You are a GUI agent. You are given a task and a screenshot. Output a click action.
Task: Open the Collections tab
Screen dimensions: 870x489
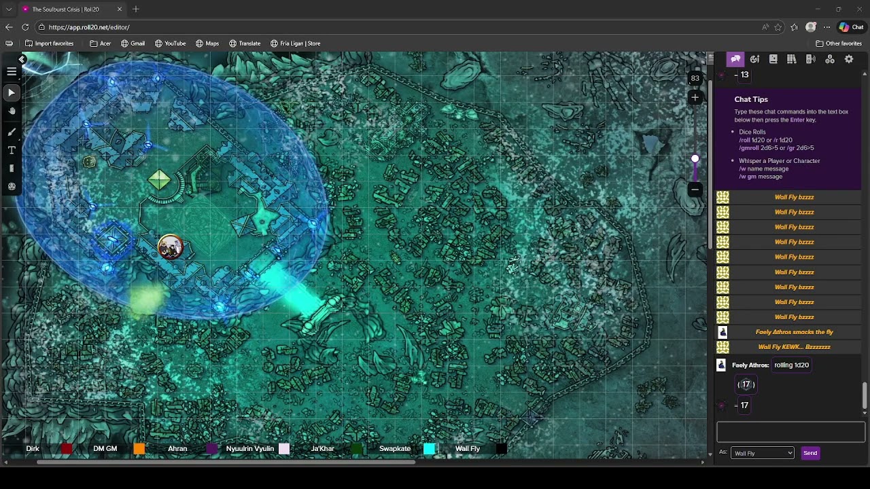[830, 59]
